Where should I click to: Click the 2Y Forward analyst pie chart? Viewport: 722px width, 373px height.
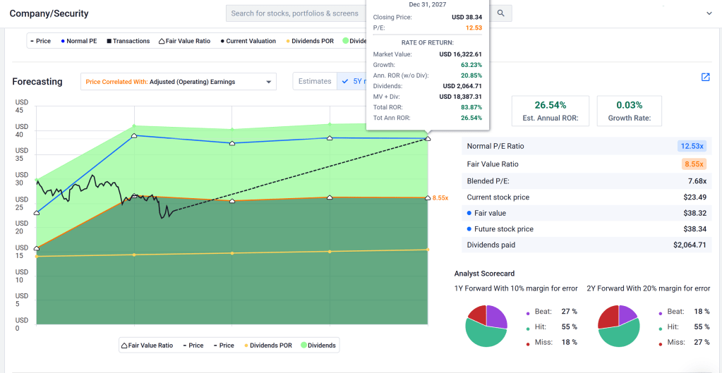coord(618,326)
